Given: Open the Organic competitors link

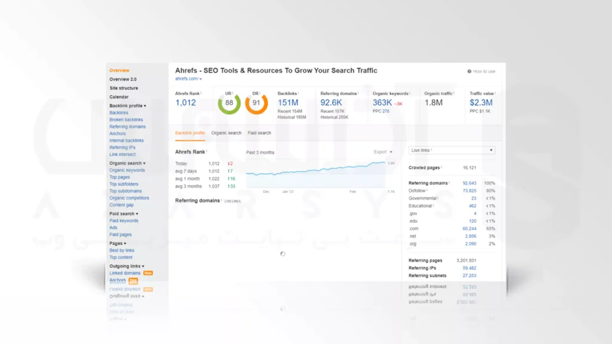Looking at the screenshot, I should [129, 198].
